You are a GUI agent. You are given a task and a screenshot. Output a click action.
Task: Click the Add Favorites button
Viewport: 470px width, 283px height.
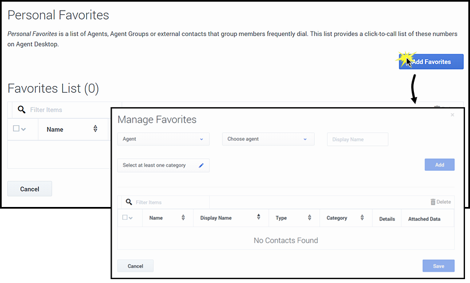[431, 62]
